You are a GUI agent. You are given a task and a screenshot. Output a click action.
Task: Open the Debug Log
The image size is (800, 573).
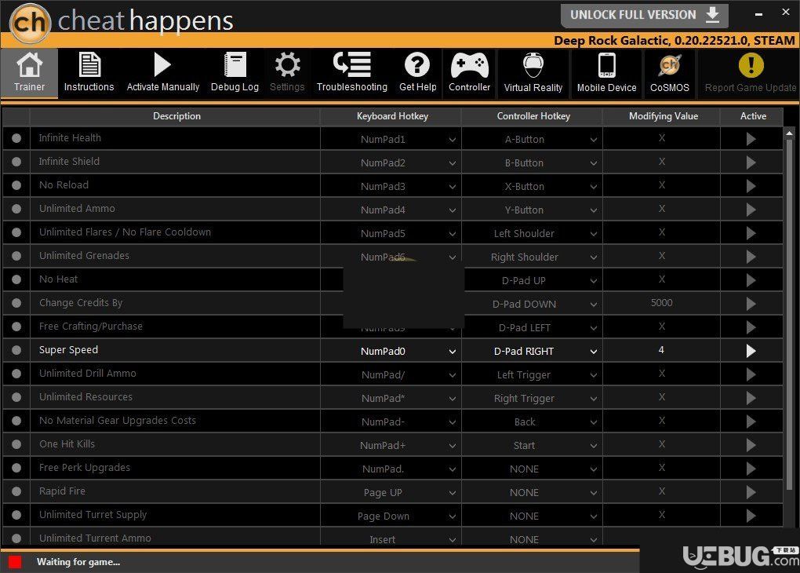pos(235,72)
